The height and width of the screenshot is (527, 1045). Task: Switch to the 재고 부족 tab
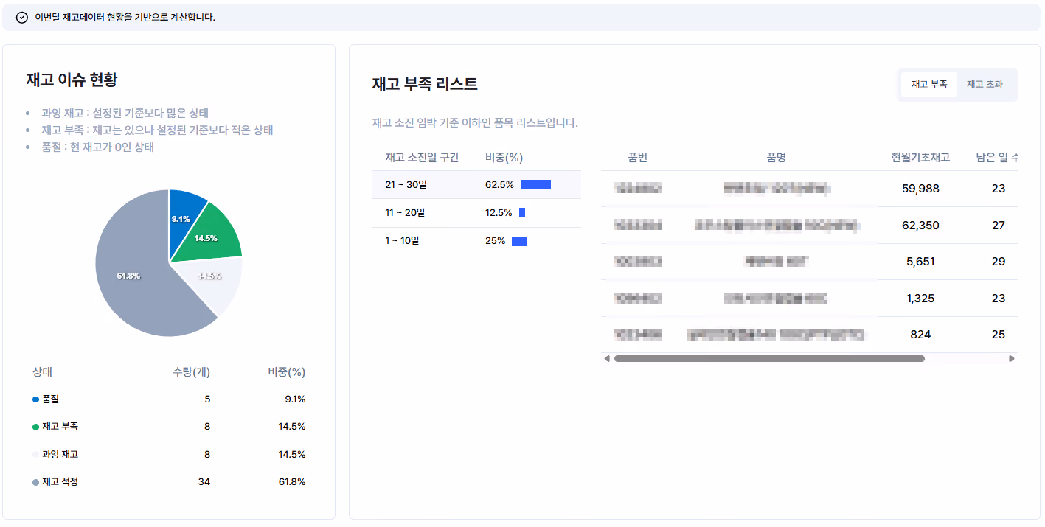coord(929,85)
